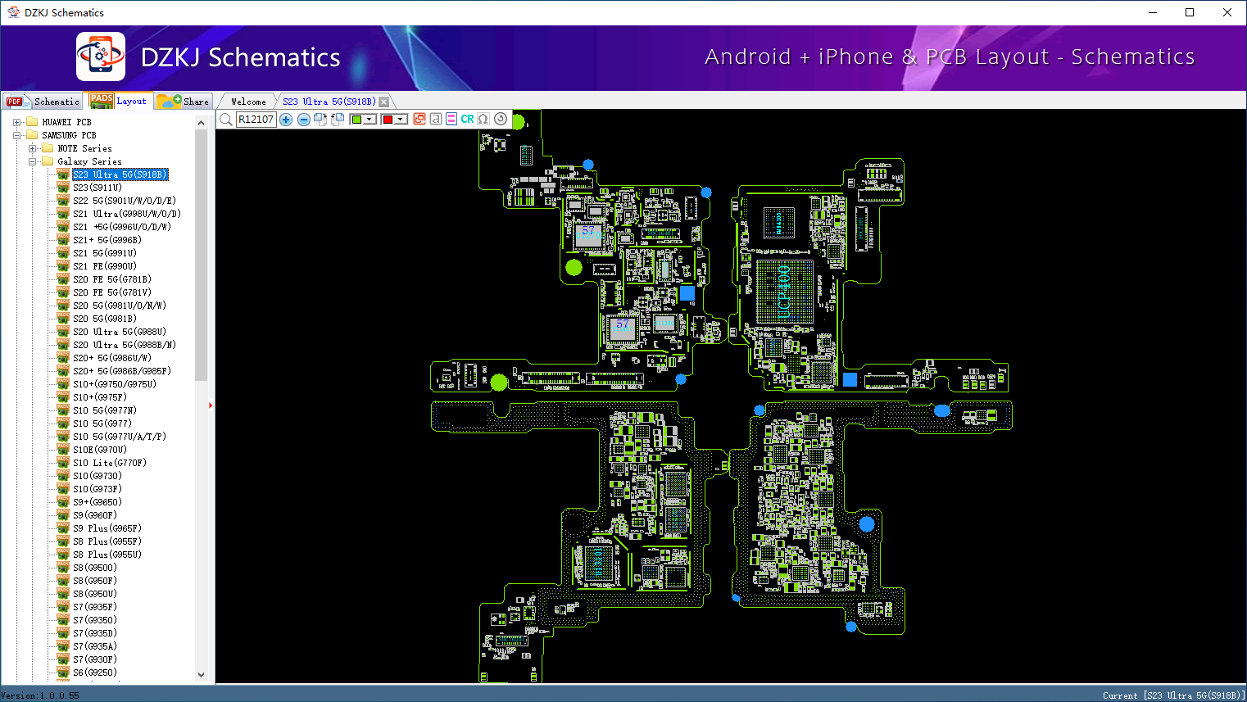
Task: Open S8 Plus(G955U) layout
Action: pyautogui.click(x=107, y=555)
